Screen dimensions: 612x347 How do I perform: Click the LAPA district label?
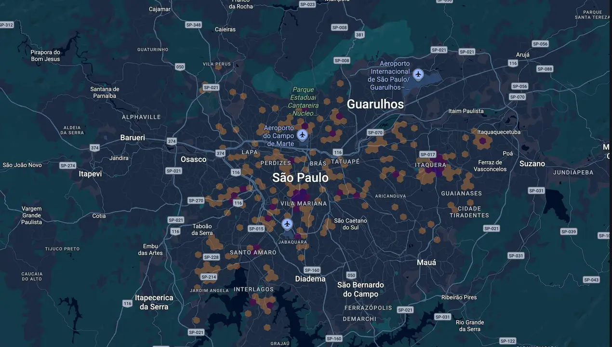[250, 152]
